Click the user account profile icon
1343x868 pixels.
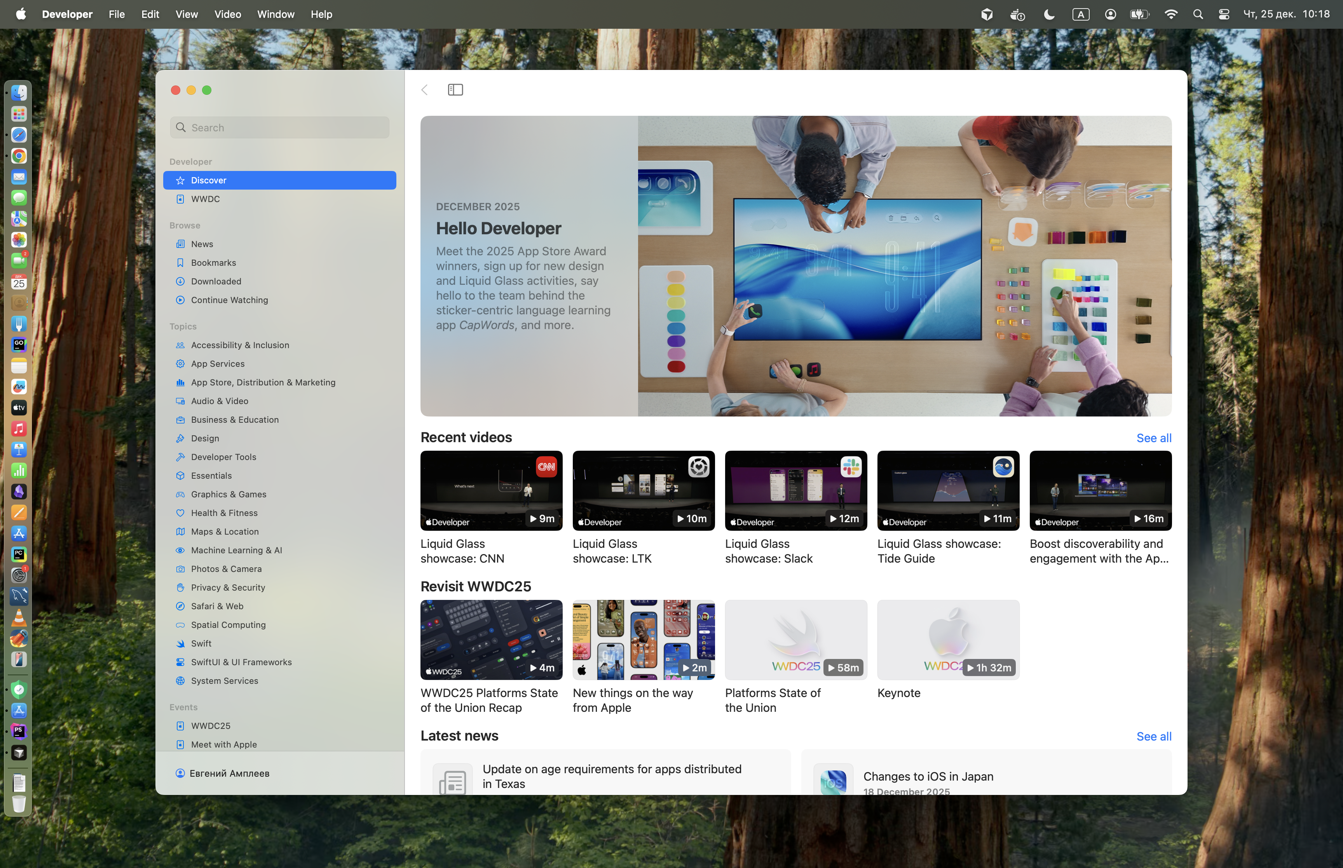click(x=180, y=773)
